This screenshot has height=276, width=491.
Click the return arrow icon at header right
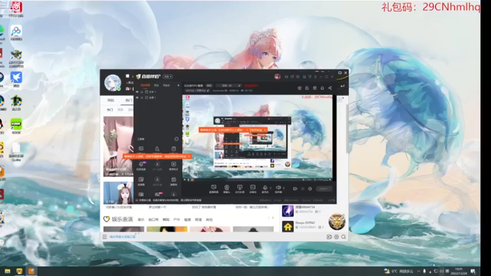coord(342,86)
